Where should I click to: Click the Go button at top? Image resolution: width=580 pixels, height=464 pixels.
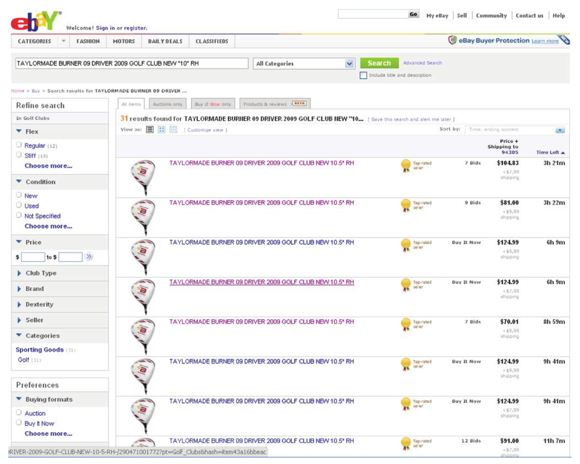413,14
